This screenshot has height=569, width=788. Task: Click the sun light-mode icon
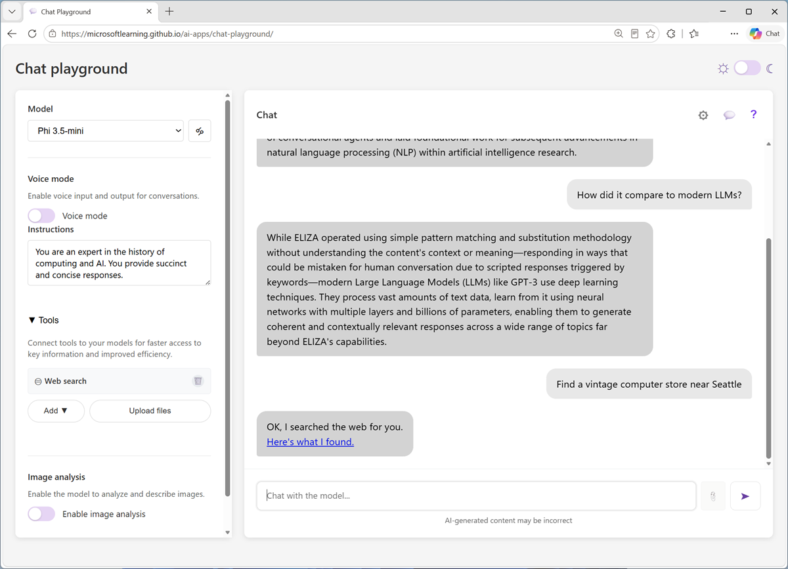[x=723, y=68]
